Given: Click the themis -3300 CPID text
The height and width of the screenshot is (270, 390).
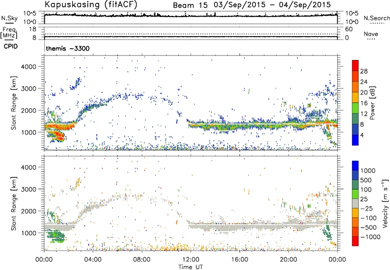Looking at the screenshot, I should [x=68, y=48].
